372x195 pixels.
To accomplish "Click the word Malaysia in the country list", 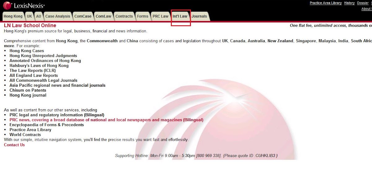I will 327,41.
